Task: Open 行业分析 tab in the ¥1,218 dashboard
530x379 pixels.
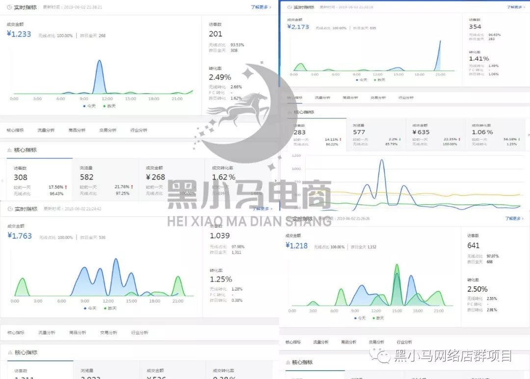Action: [x=404, y=342]
